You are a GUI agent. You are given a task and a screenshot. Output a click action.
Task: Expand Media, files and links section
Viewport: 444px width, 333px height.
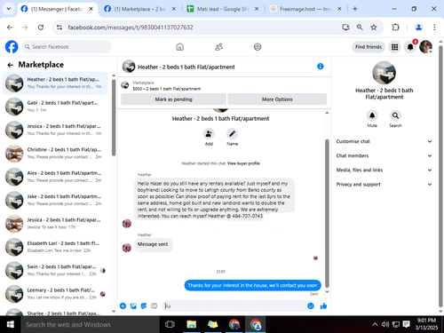[x=384, y=170]
